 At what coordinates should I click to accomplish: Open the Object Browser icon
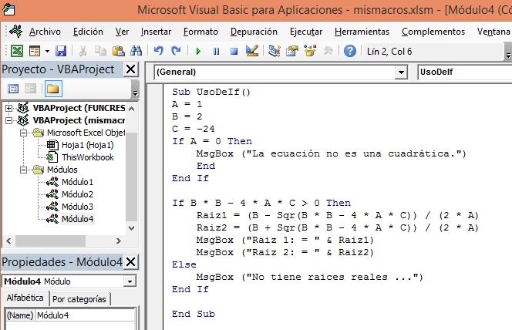pos(310,51)
